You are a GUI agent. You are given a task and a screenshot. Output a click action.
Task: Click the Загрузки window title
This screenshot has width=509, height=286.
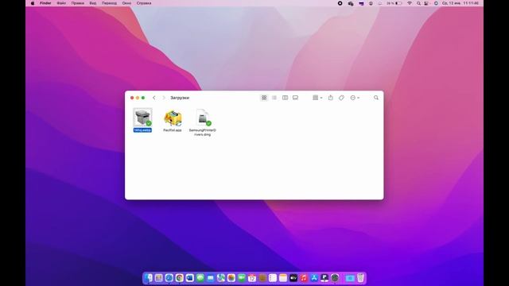[180, 98]
